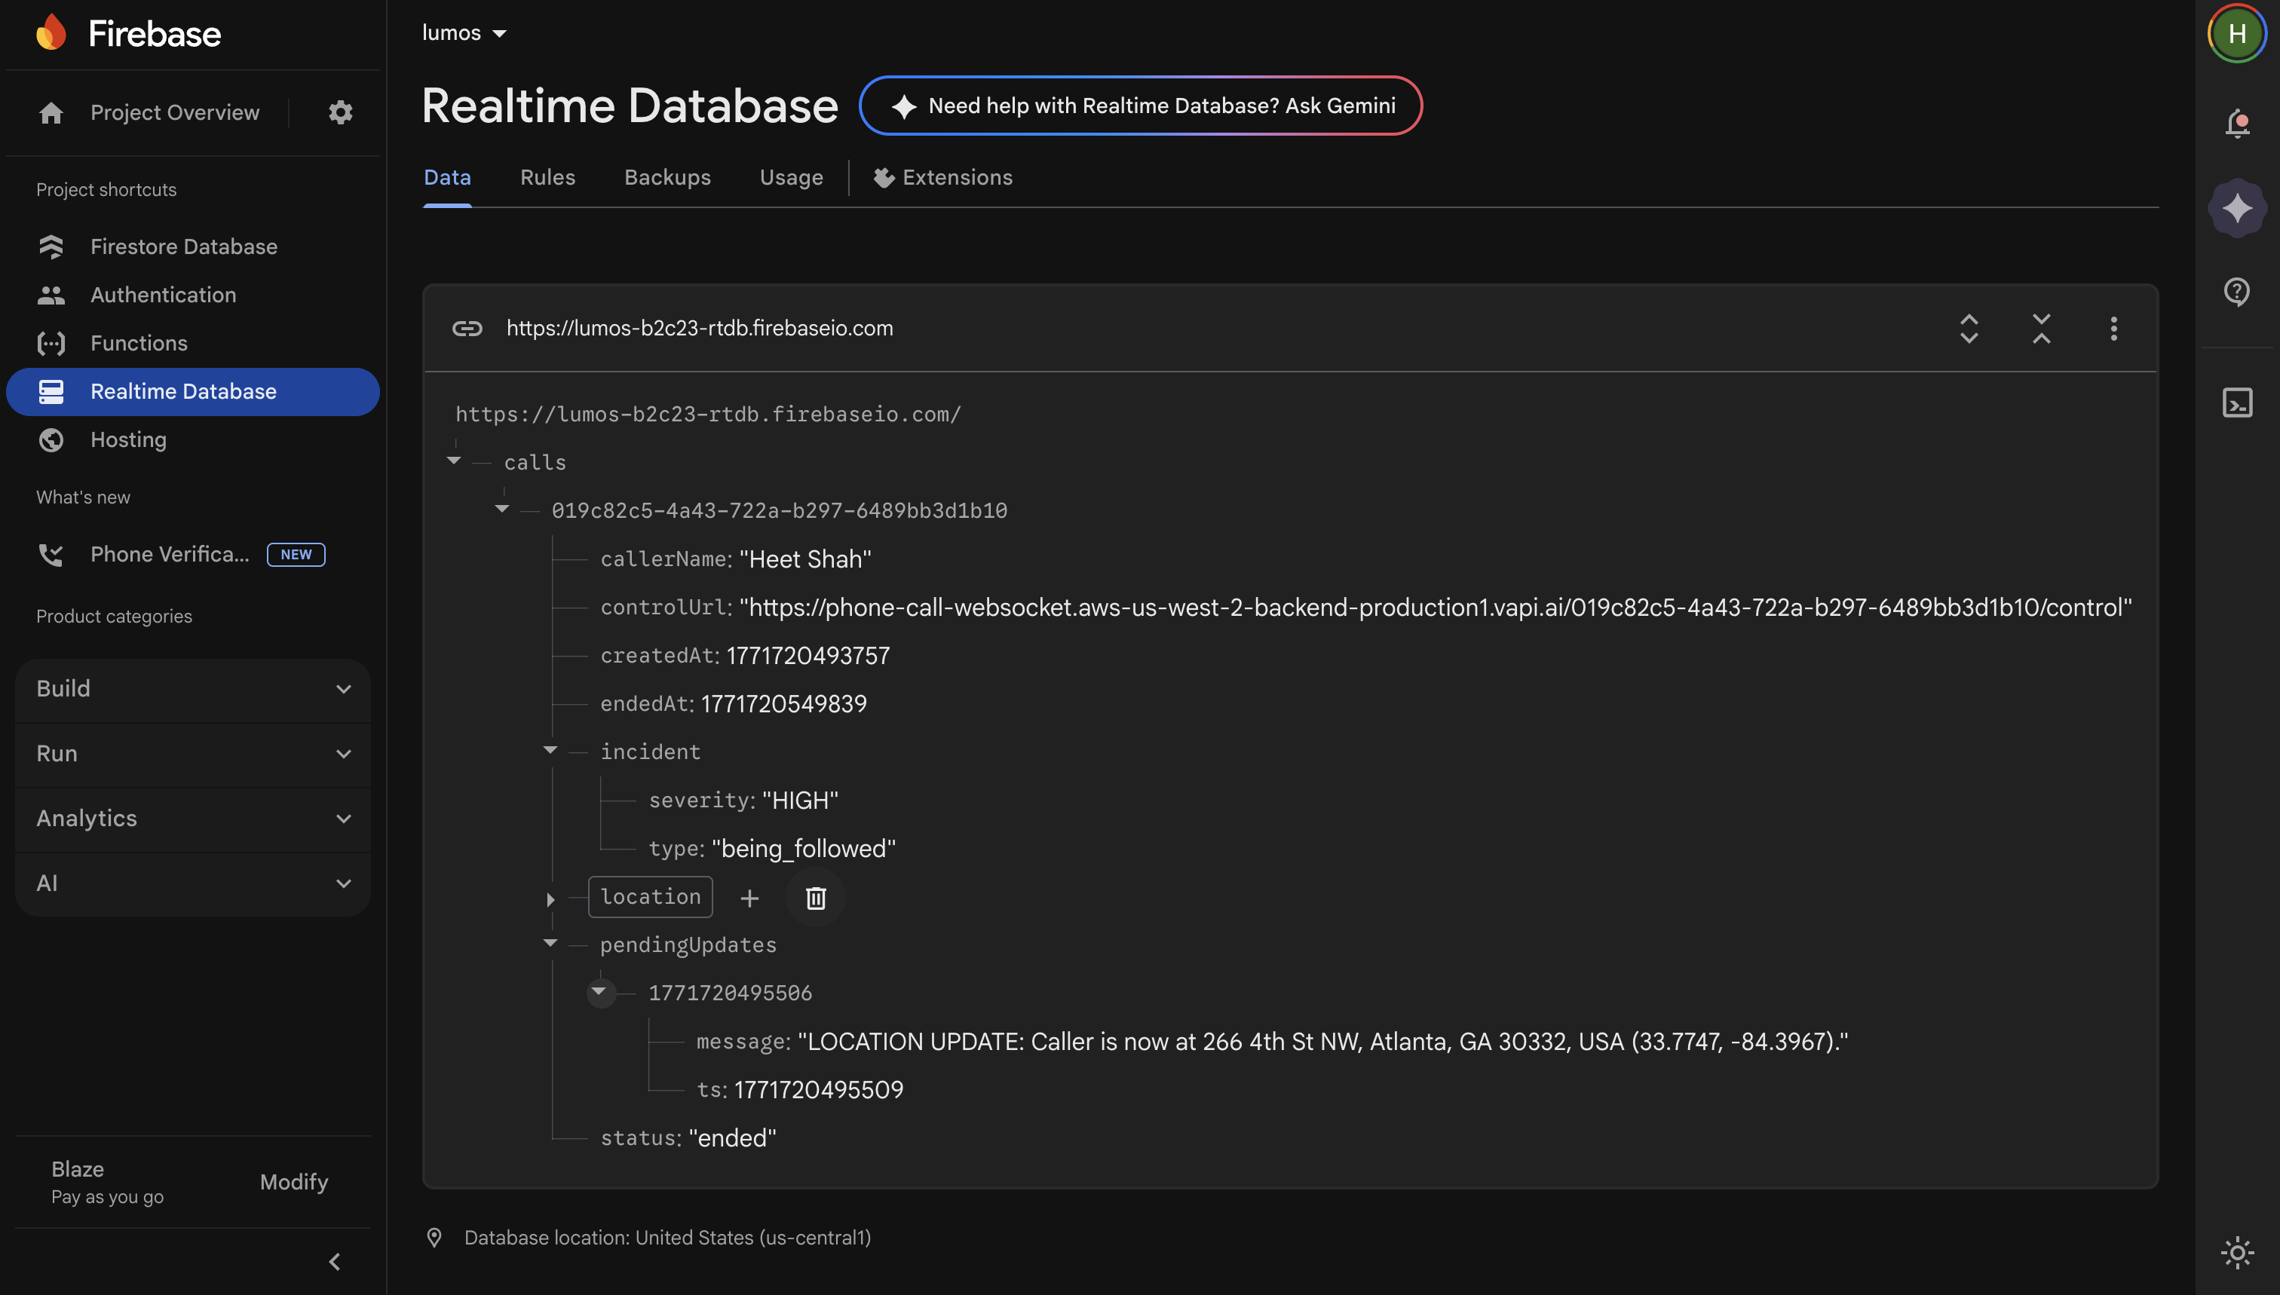
Task: Switch to the Rules tab
Action: (547, 177)
